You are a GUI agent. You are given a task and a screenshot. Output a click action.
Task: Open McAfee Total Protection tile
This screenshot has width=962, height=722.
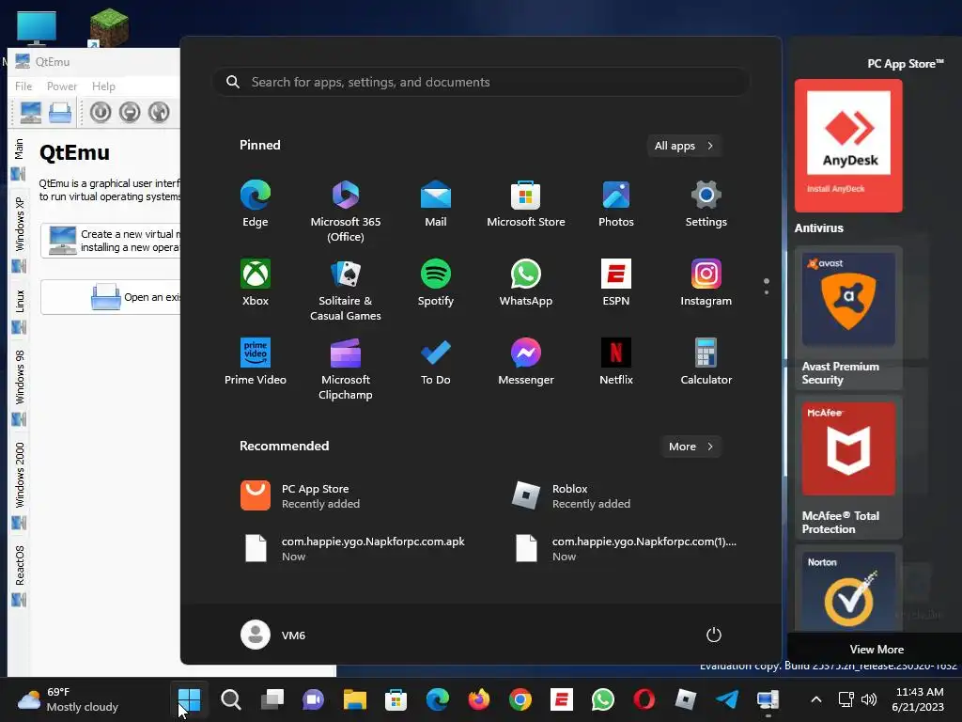click(848, 467)
